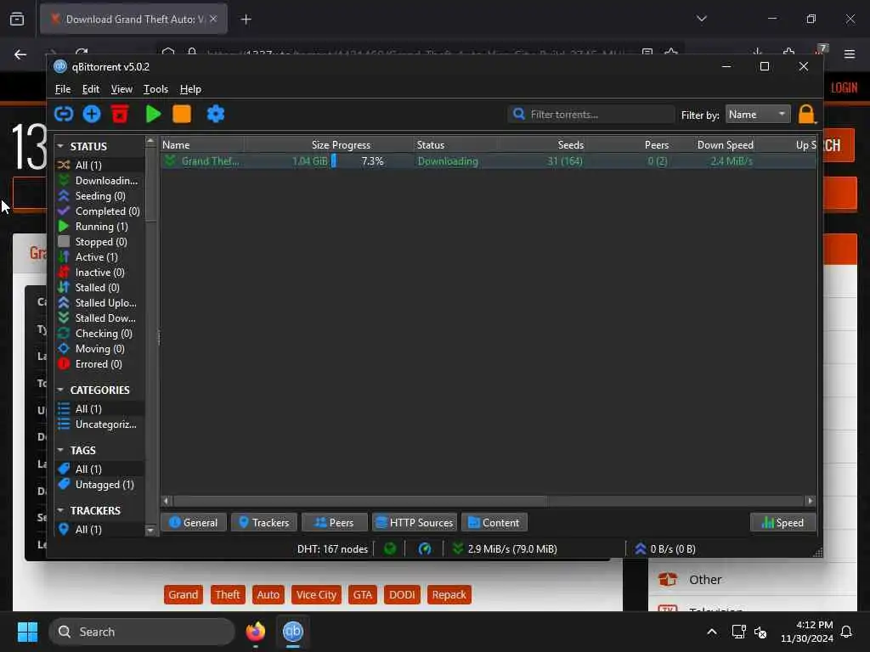
Task: Click the connection status globe in status bar
Action: click(x=390, y=549)
